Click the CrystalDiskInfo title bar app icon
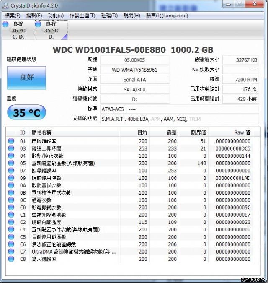This screenshot has height=283, width=268. pos(5,5)
